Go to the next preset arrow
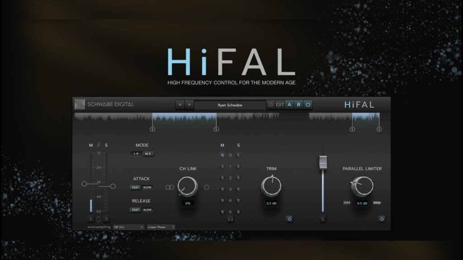Screen dimensions: 463x260 coord(189,104)
